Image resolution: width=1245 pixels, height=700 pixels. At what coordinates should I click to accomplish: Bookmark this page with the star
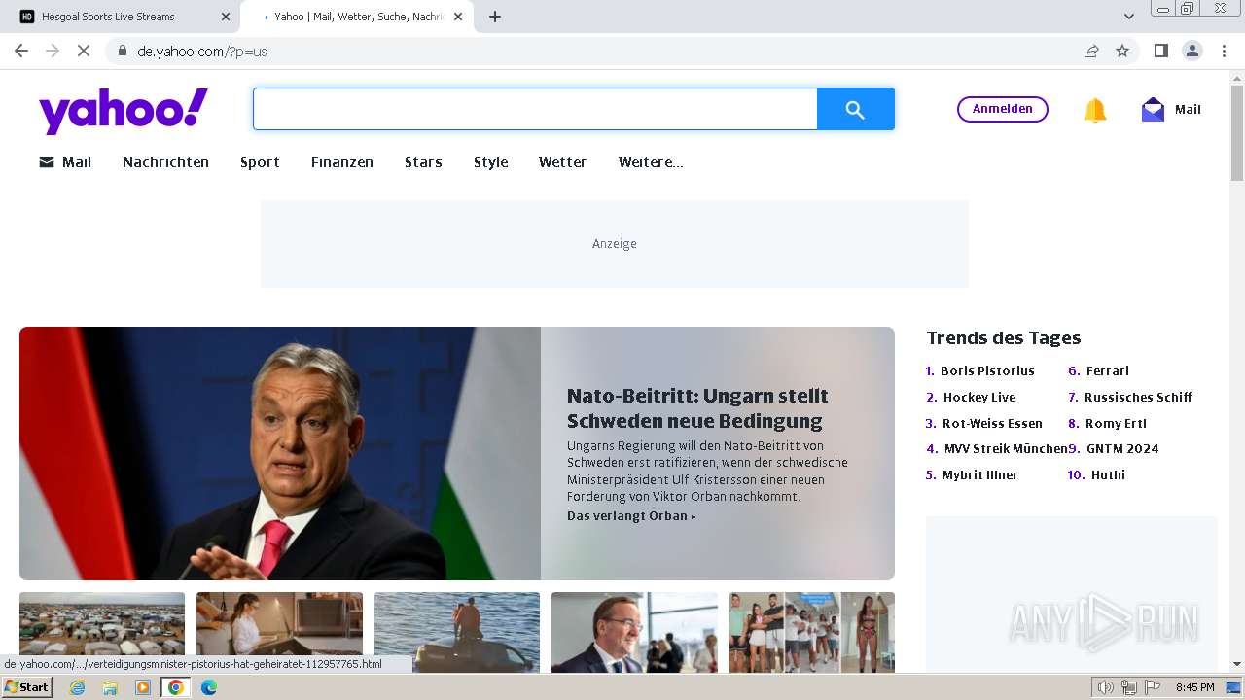pyautogui.click(x=1122, y=52)
